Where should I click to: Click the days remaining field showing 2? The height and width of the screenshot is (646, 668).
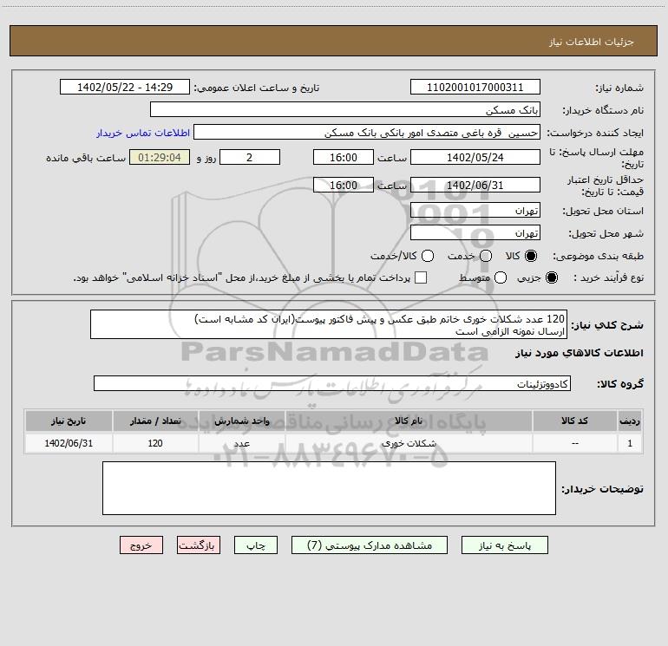(x=250, y=157)
